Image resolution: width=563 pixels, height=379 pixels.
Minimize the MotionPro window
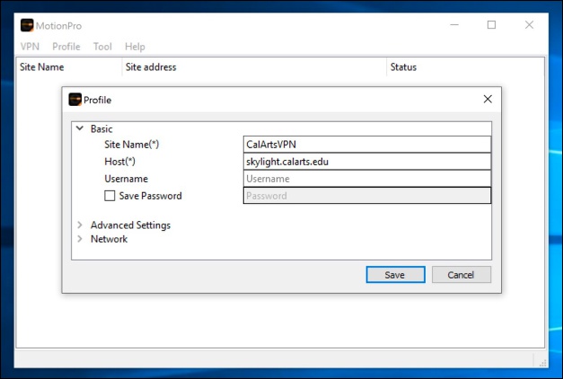(x=454, y=25)
